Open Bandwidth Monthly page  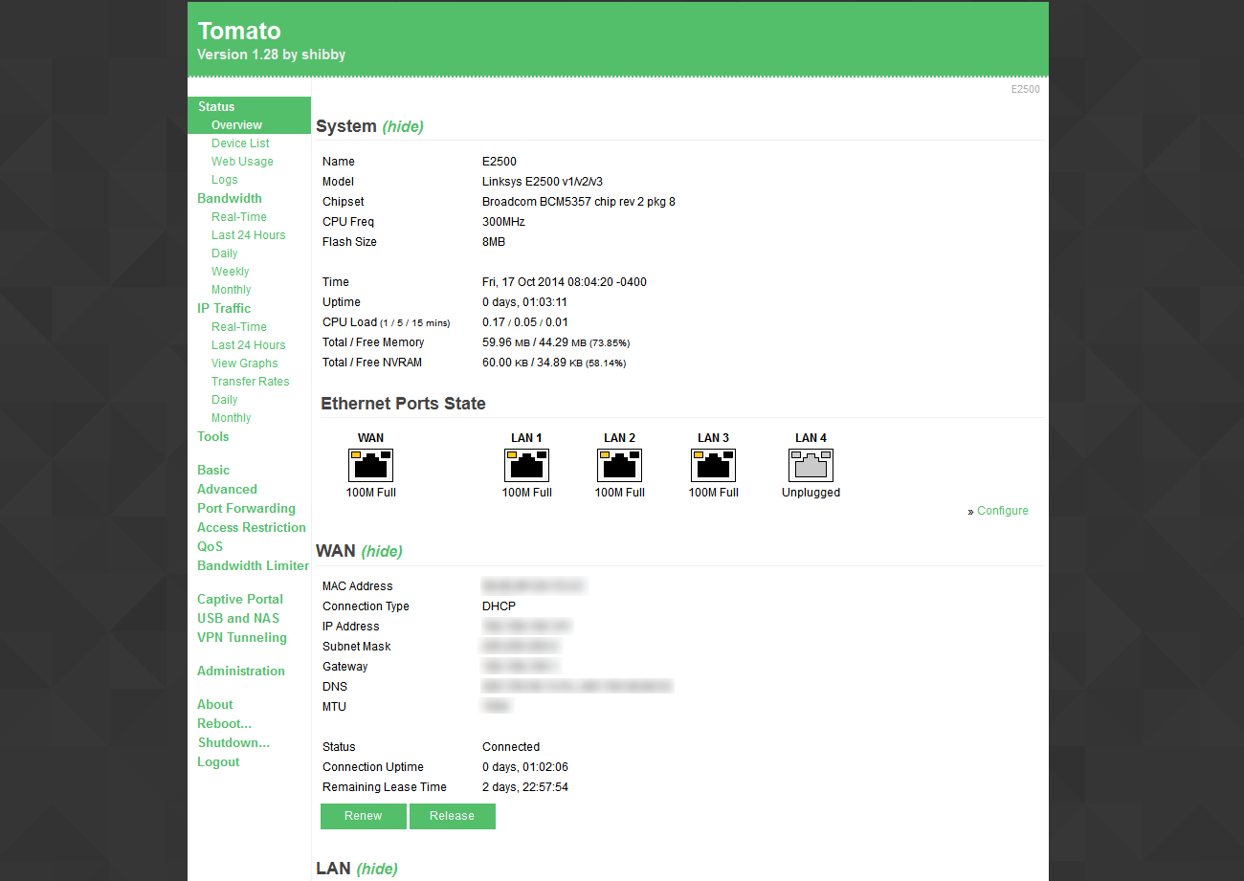tap(232, 290)
